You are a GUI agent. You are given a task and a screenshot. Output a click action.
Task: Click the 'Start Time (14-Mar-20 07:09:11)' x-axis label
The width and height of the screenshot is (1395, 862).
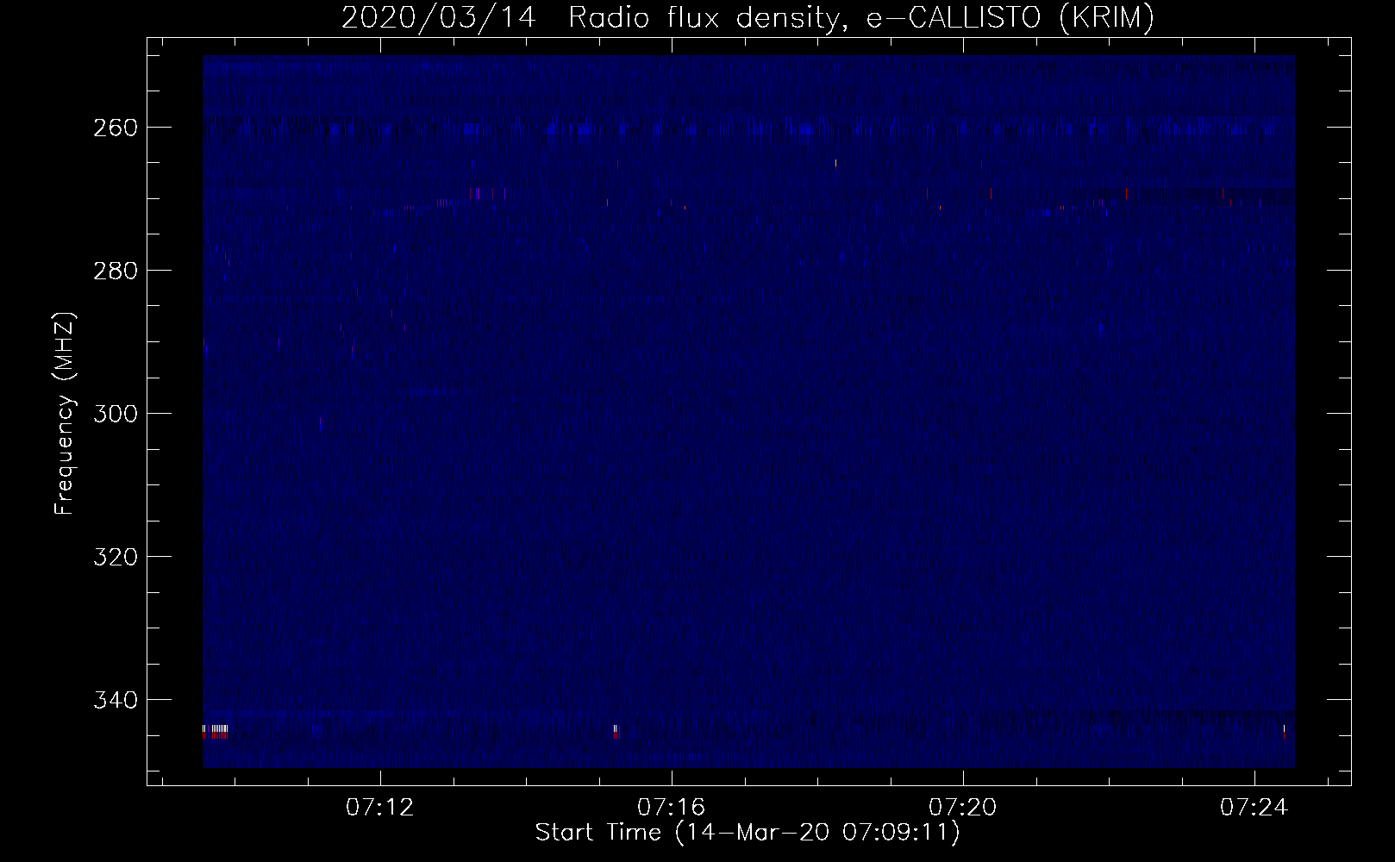pos(748,833)
